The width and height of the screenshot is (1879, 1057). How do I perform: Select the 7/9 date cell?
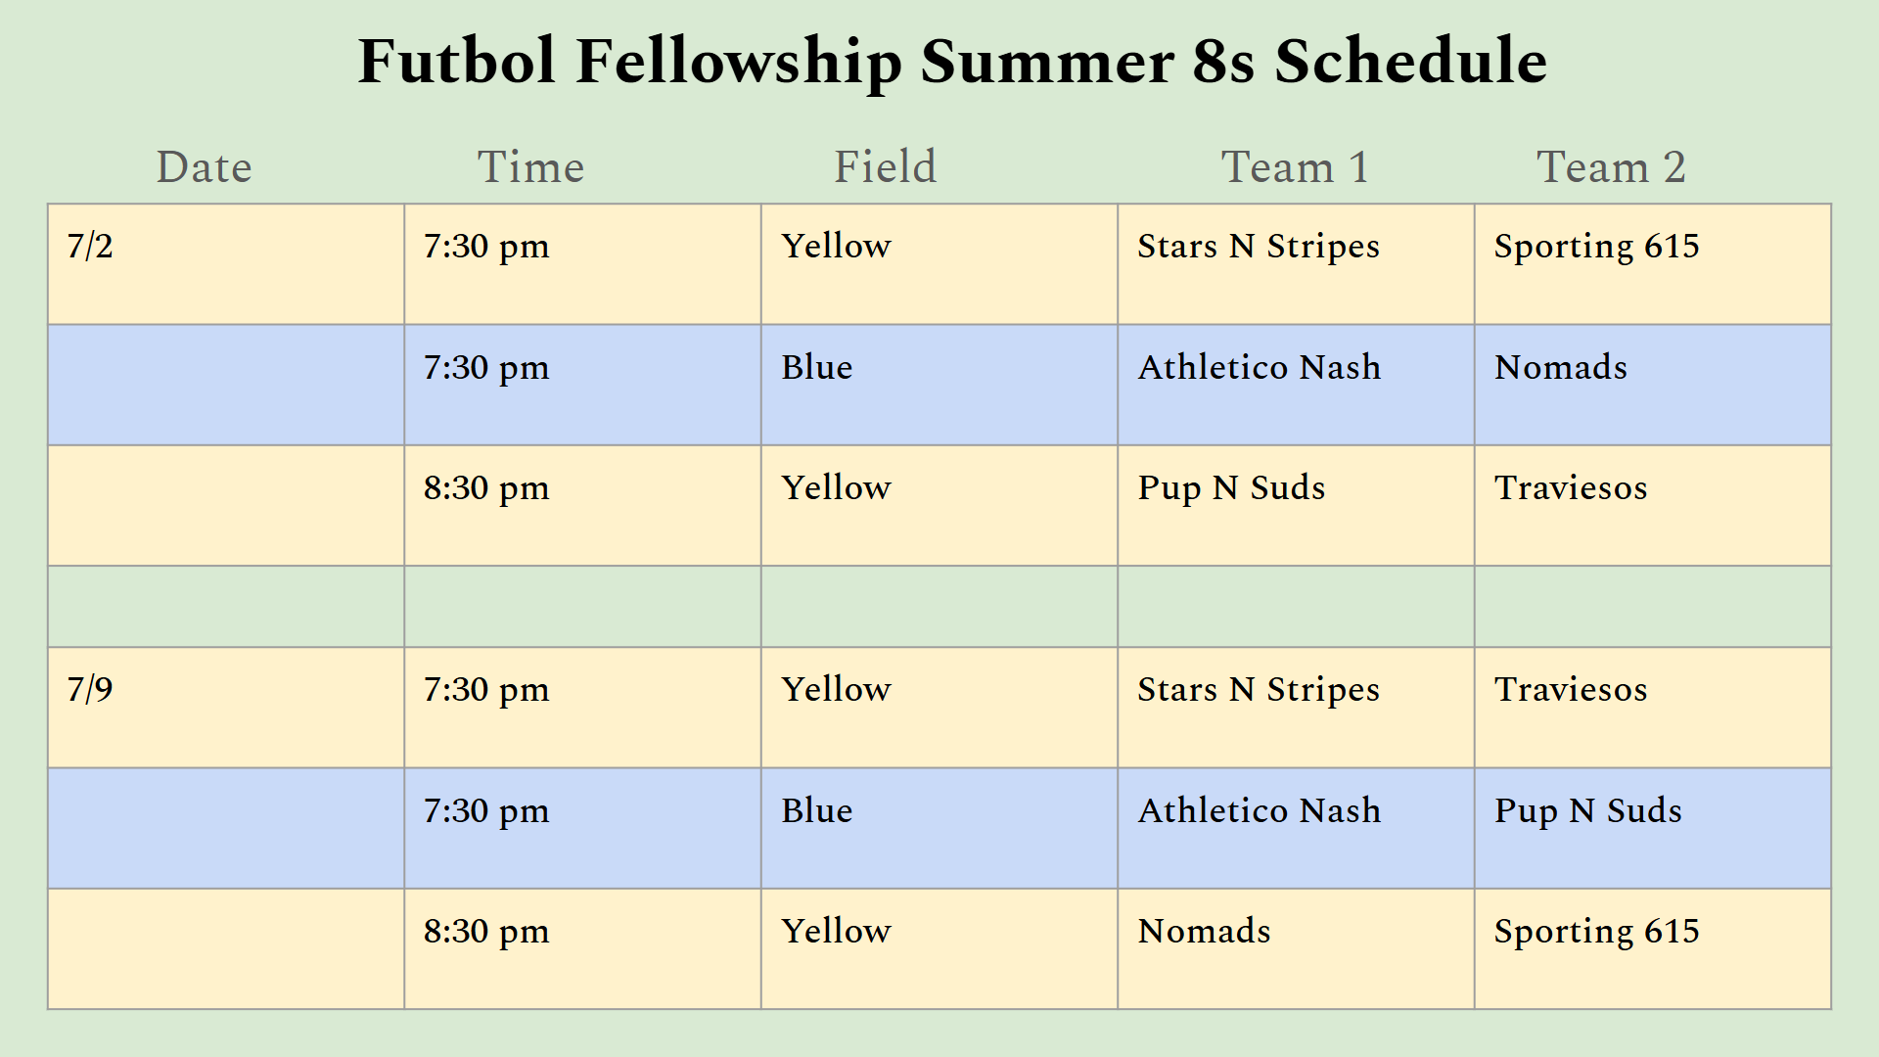[x=226, y=708]
